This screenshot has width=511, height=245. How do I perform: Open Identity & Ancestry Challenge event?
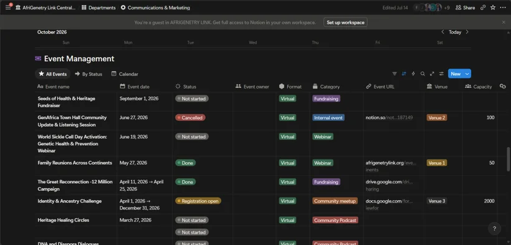tap(69, 201)
